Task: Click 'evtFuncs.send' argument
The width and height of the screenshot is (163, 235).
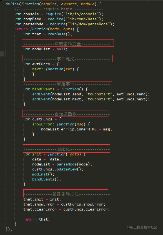Action: pos(131,94)
